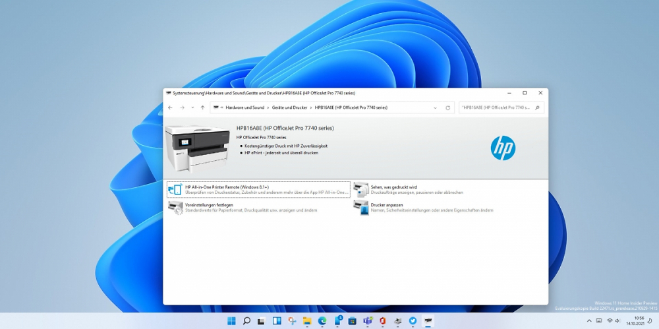Click the HP logo in the header
Screen dimensions: 659x329
503,148
